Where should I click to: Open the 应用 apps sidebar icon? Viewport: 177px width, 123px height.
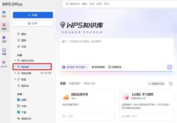(x=4, y=39)
